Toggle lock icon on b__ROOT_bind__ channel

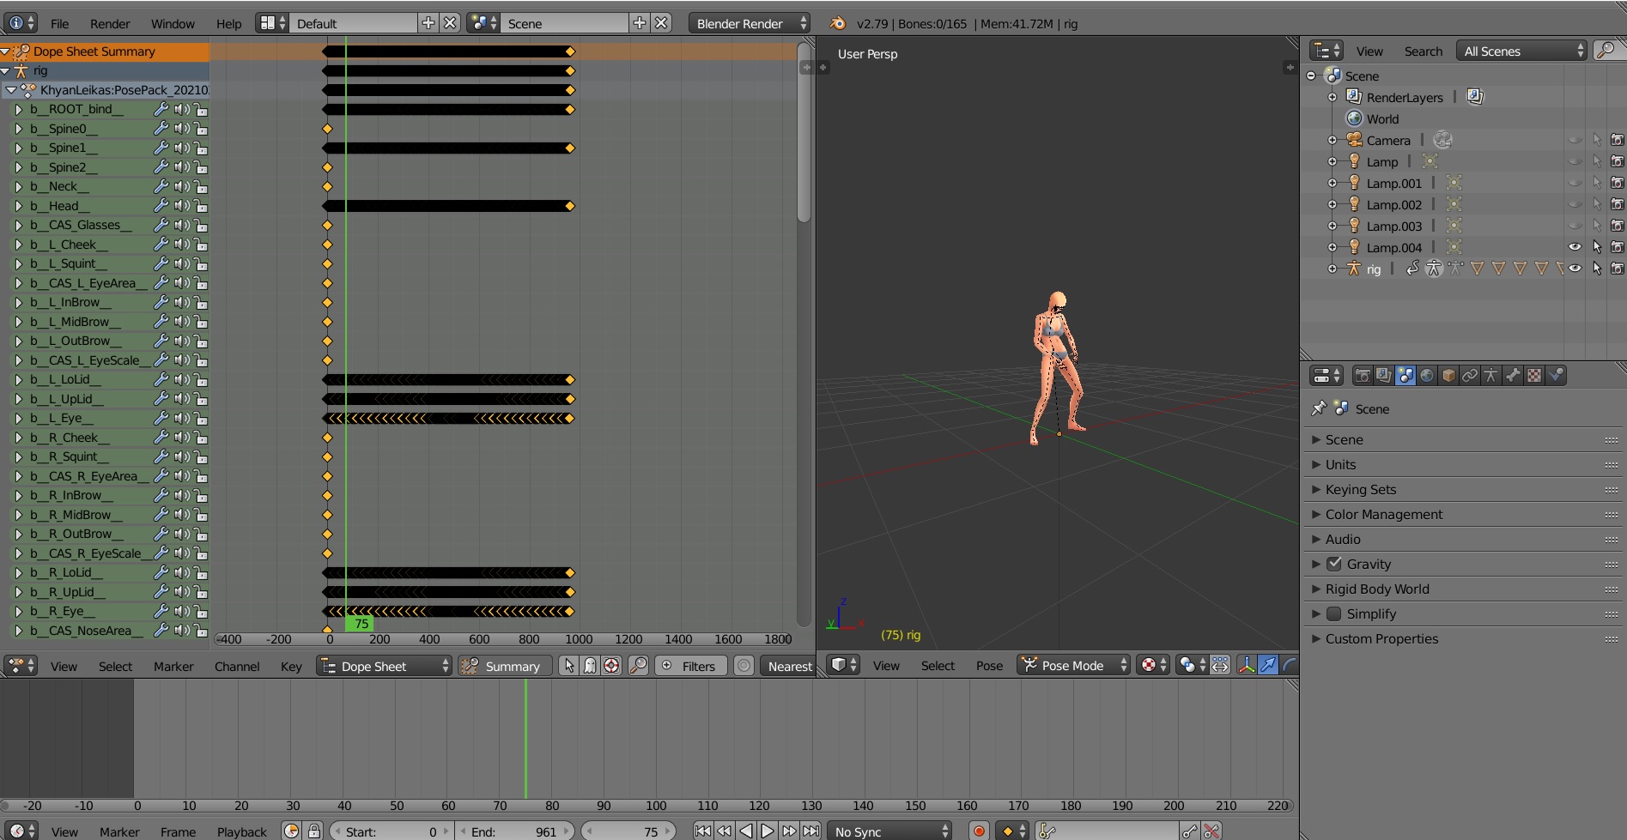(201, 110)
